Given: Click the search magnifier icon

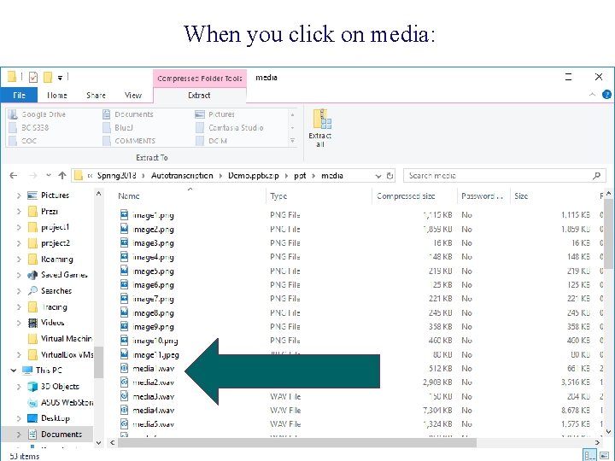Looking at the screenshot, I should 597,176.
